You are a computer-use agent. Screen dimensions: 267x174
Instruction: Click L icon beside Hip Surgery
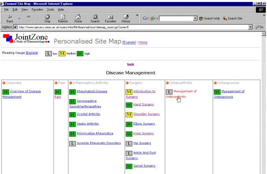pos(129,144)
